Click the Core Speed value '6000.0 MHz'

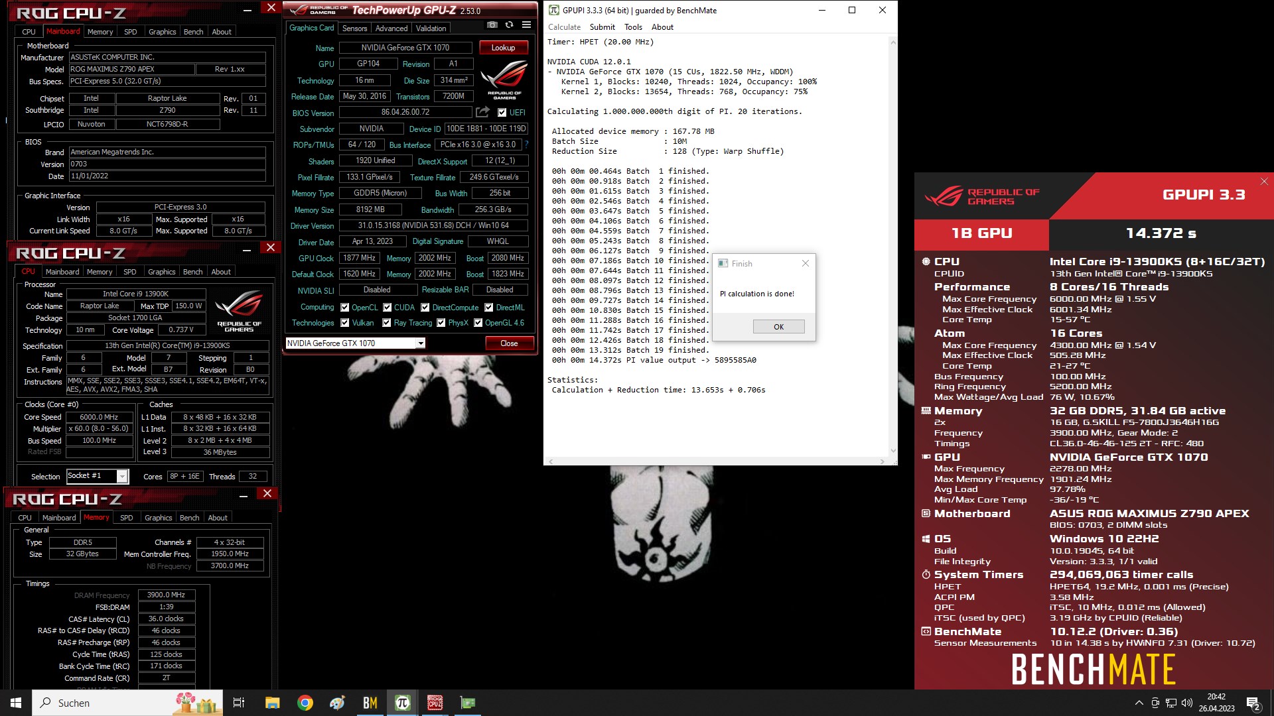click(x=99, y=417)
